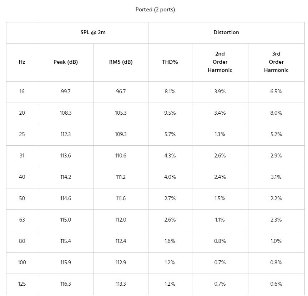Click the 113.6 peak cell at 31 Hz
308x296 pixels.
click(66, 156)
